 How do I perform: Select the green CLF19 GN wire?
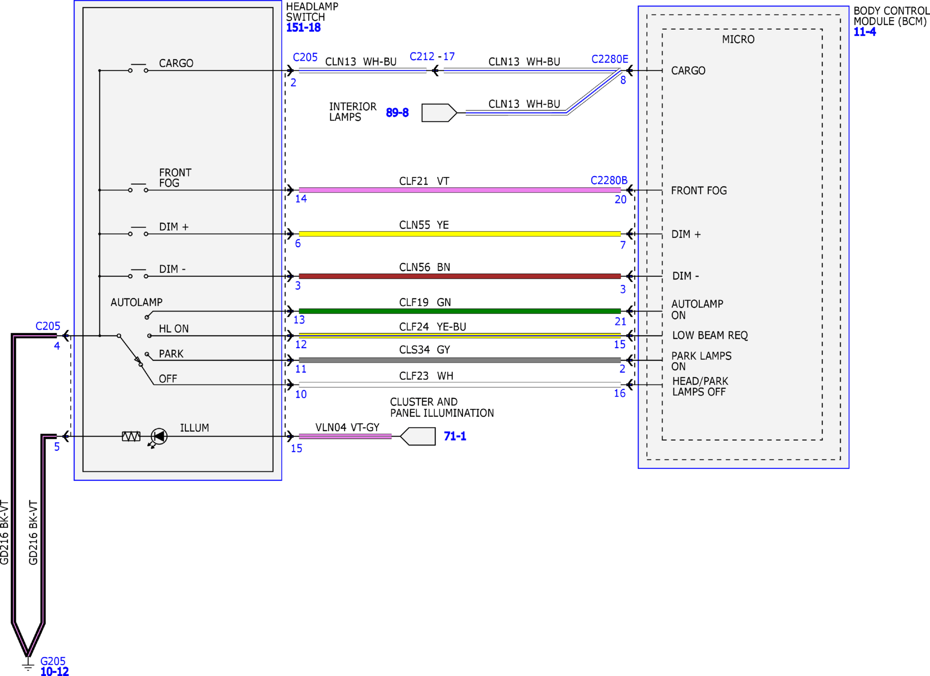(460, 311)
